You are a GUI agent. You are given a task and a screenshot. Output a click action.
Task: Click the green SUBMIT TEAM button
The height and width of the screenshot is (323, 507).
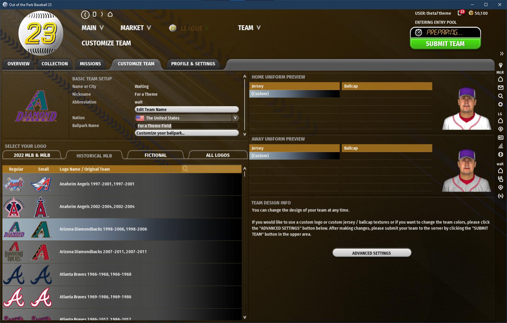click(445, 44)
